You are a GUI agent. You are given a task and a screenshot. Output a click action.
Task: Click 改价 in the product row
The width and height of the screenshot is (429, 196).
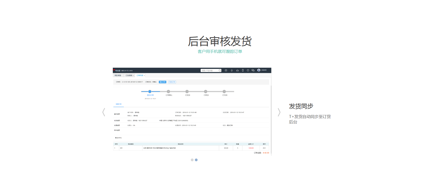(264, 148)
